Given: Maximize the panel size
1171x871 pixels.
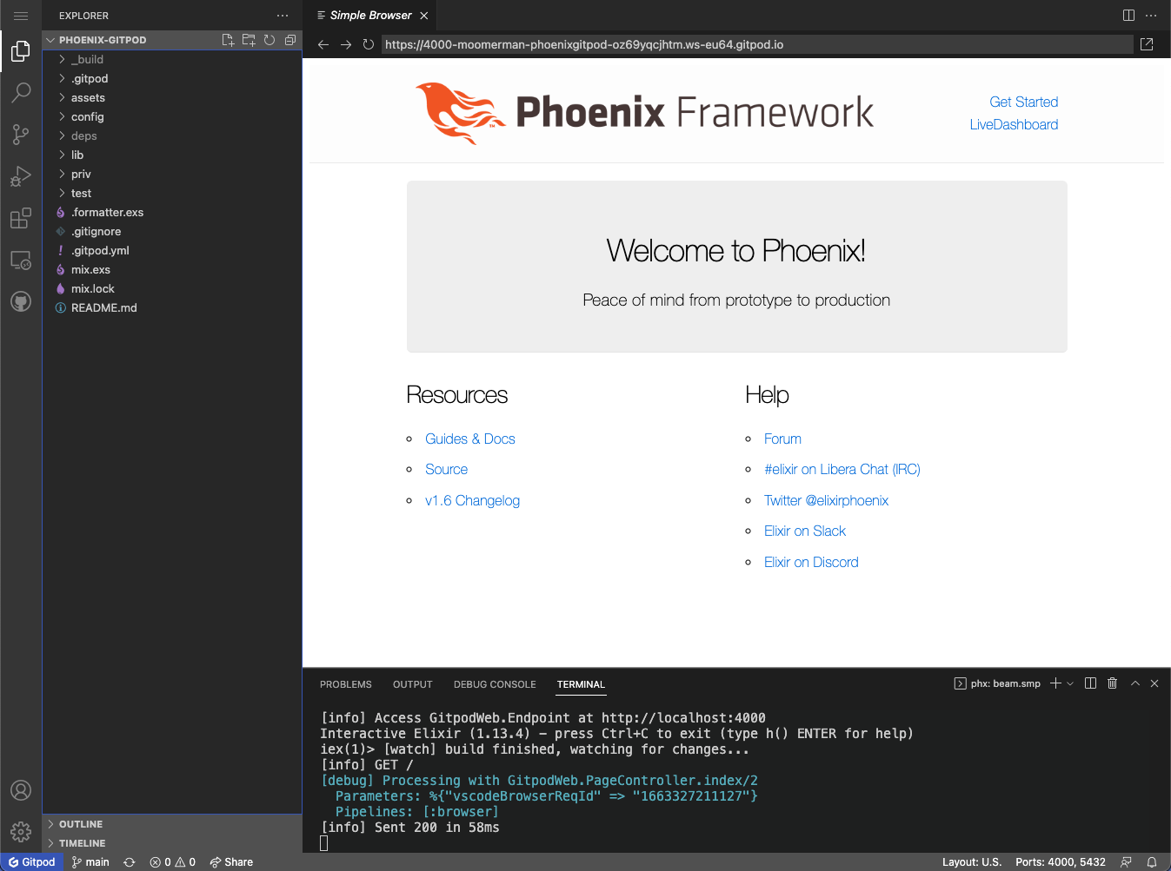Looking at the screenshot, I should [1135, 683].
